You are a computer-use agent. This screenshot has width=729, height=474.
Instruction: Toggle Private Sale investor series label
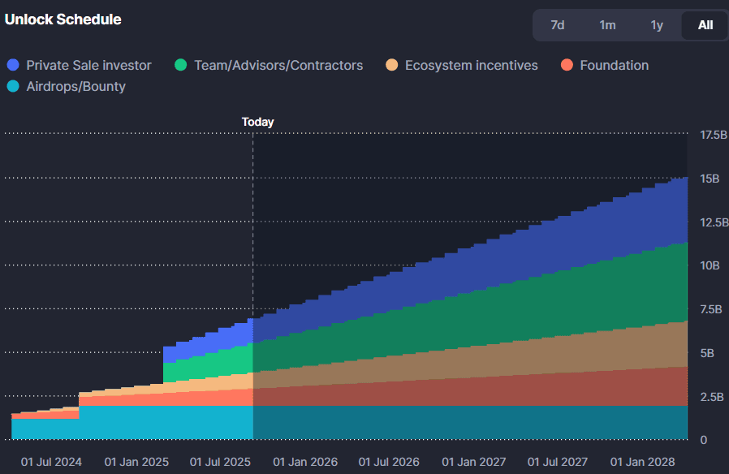88,65
